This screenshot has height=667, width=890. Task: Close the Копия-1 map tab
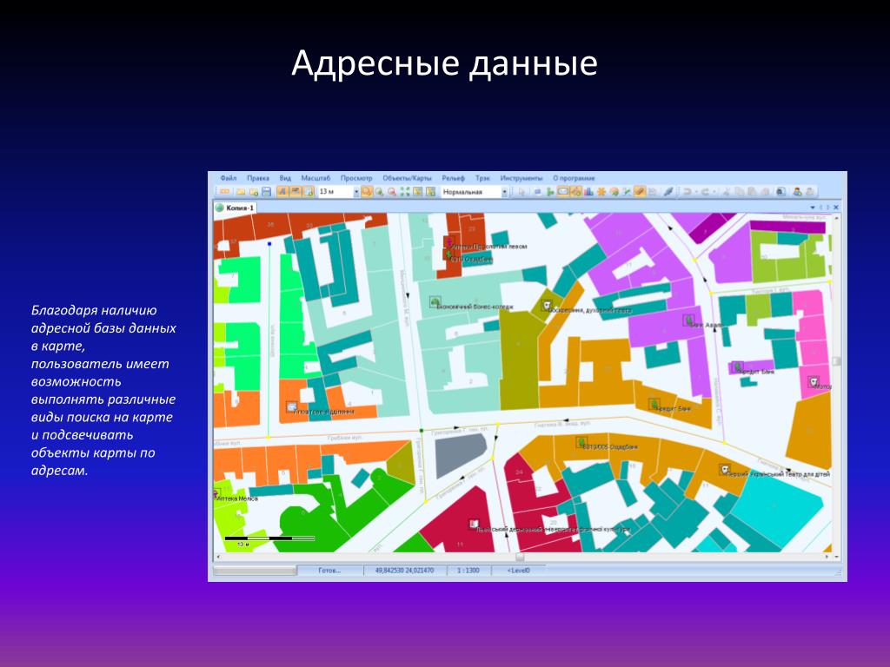coord(835,208)
